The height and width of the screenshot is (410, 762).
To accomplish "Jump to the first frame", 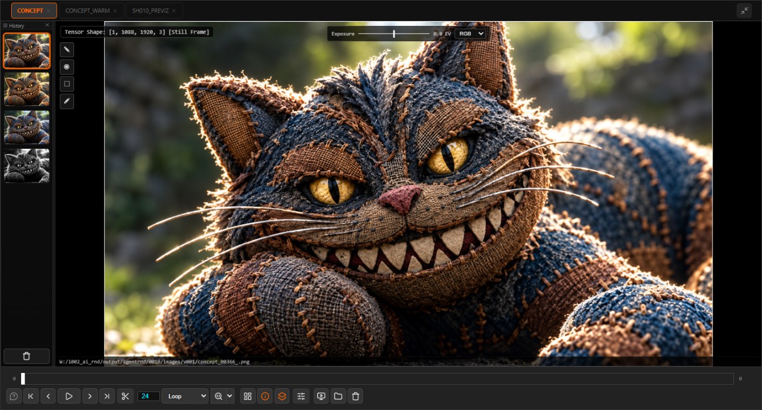I will [x=31, y=396].
